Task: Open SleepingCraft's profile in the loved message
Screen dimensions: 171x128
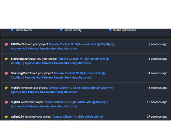Action: 20,73
